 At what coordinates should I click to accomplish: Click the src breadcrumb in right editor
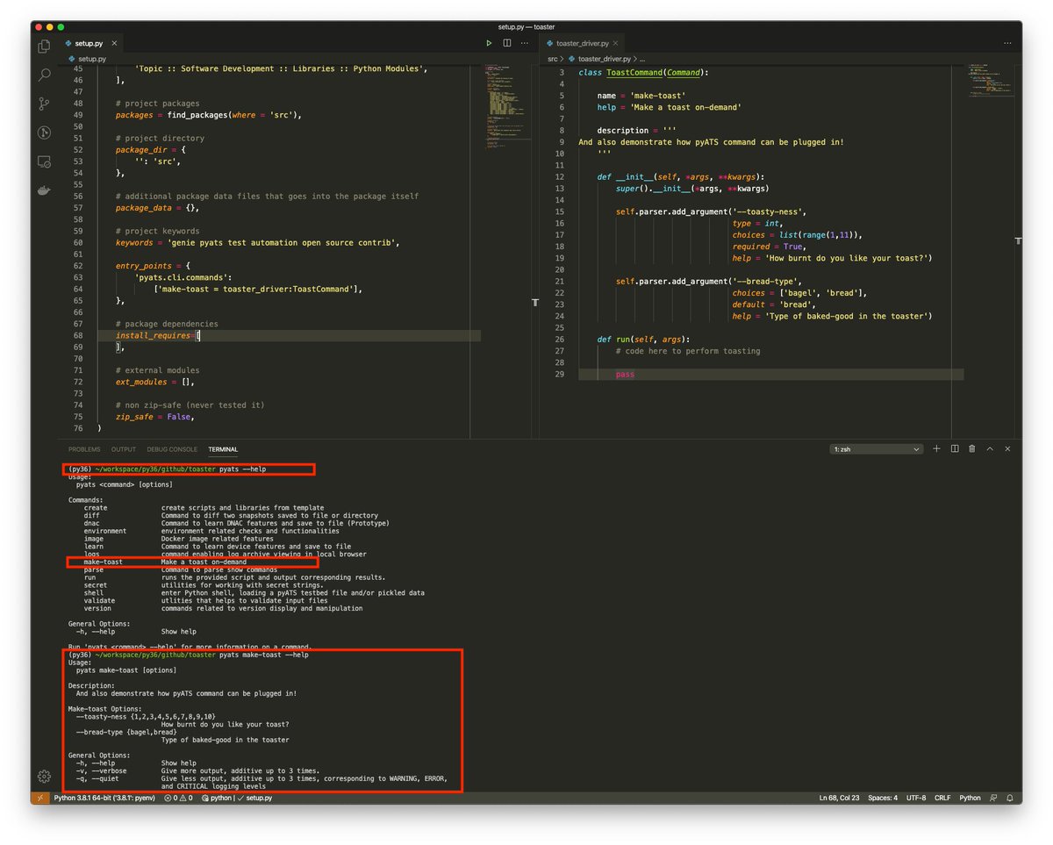point(553,59)
